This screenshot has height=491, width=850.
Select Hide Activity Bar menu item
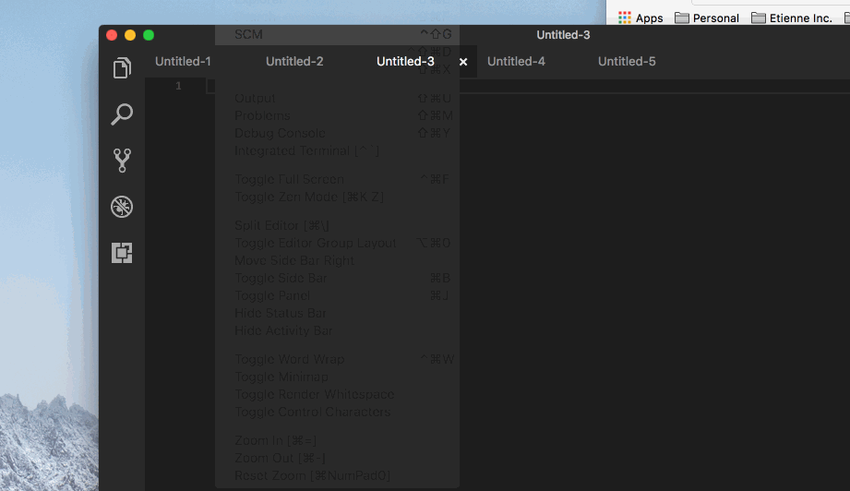coord(337,330)
